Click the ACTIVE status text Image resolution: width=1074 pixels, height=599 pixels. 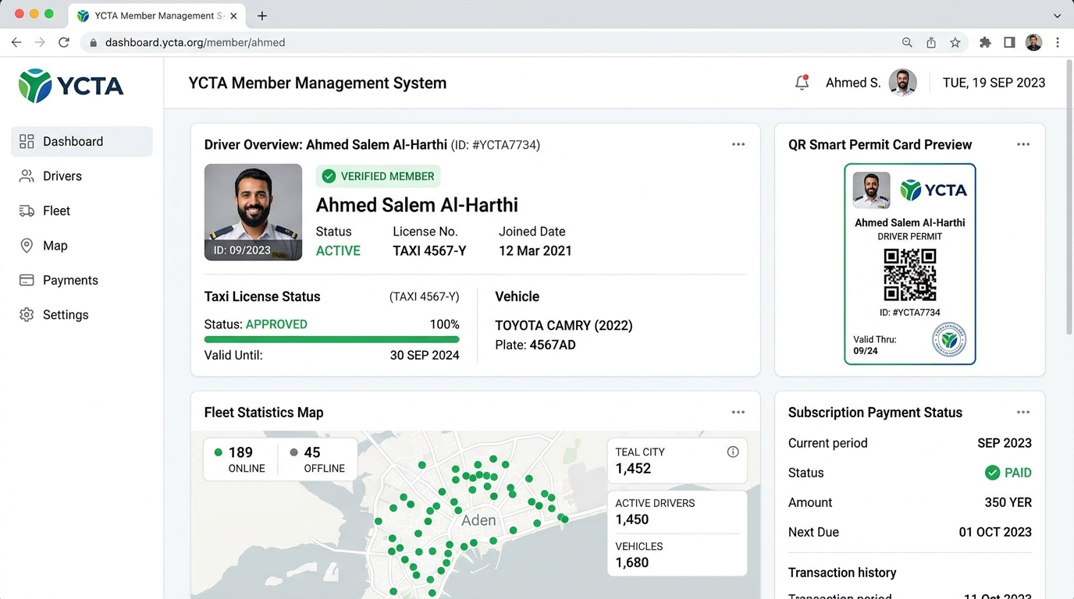point(338,251)
